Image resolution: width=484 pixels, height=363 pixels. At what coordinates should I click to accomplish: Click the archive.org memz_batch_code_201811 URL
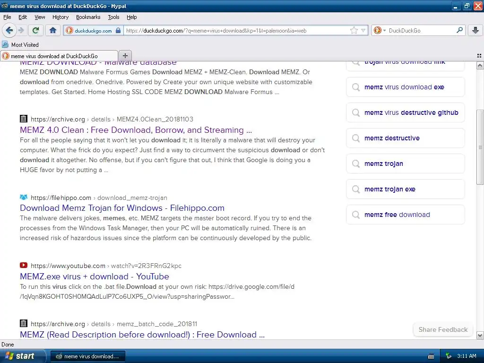[x=113, y=324]
